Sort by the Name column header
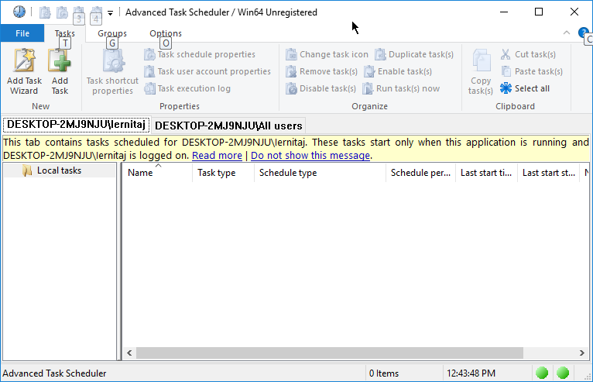Screen dimensions: 593x382 click(157, 173)
